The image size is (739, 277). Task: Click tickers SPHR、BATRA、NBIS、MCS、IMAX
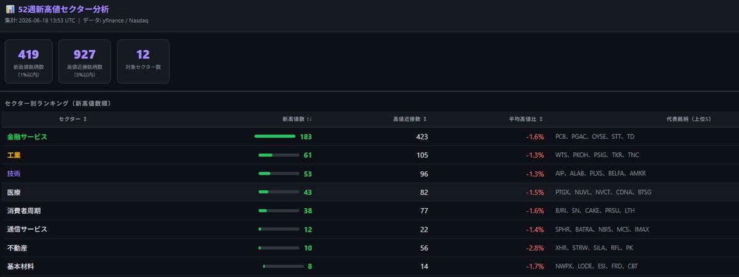pyautogui.click(x=602, y=229)
